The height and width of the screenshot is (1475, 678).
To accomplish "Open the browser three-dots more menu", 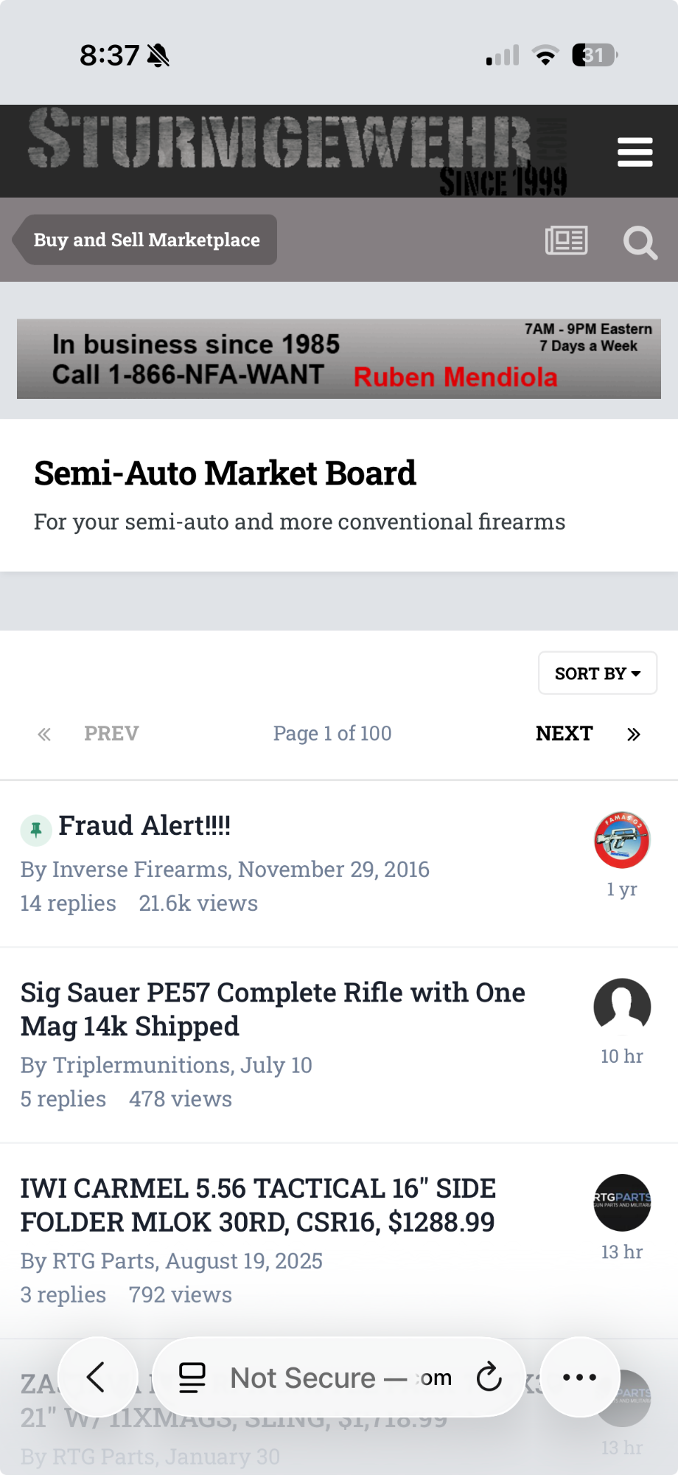I will click(x=580, y=1377).
